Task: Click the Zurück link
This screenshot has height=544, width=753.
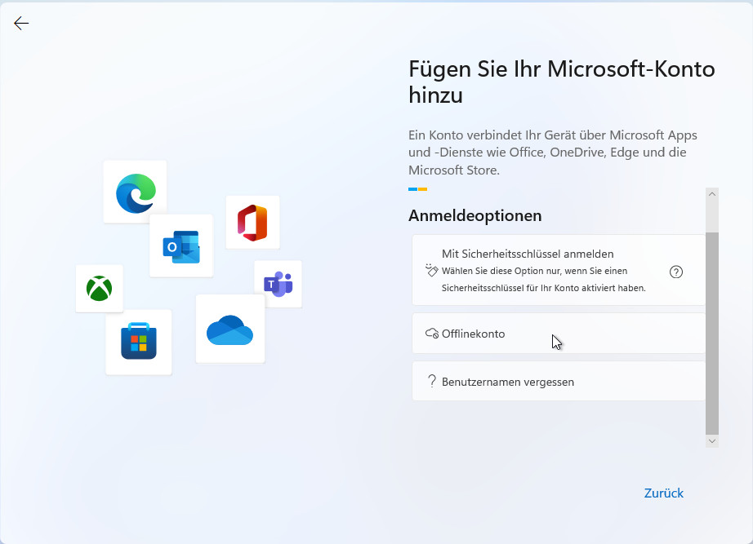Action: tap(663, 493)
